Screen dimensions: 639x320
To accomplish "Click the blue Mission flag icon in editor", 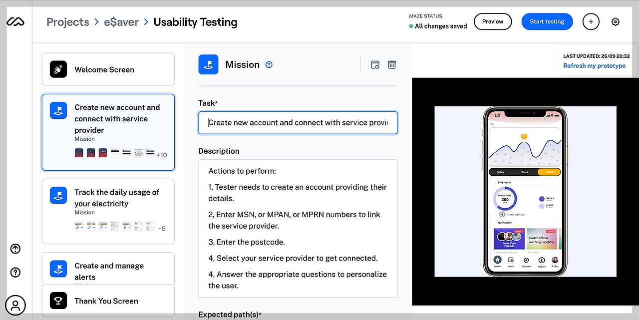I will [208, 64].
